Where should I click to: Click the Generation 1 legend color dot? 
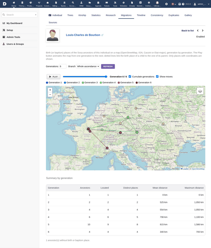point(47,82)
